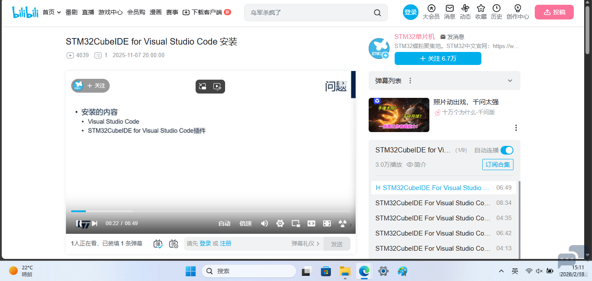592x281 pixels.
Task: Open Windows Start menu
Action: (190, 271)
